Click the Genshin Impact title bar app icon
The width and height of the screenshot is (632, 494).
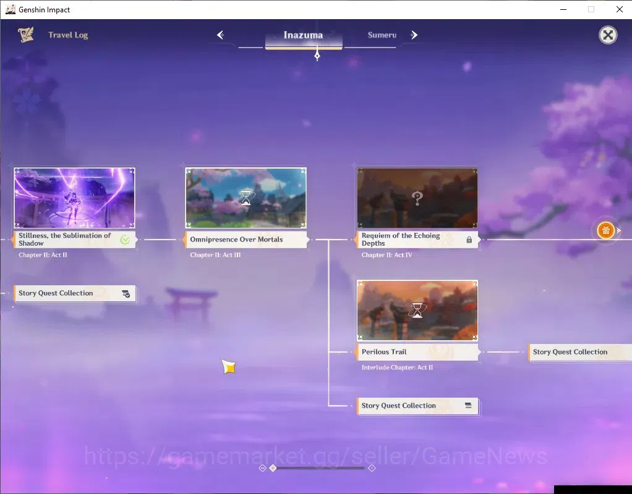pyautogui.click(x=10, y=9)
